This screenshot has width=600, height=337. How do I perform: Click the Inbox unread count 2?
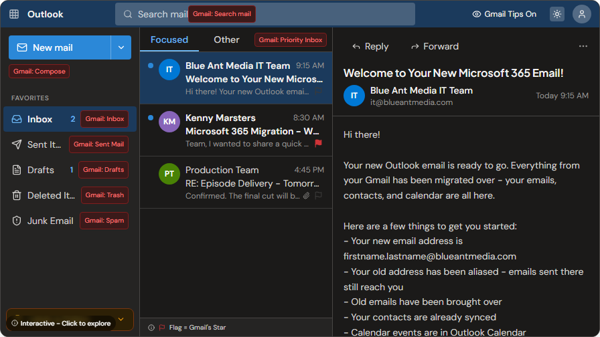[73, 119]
